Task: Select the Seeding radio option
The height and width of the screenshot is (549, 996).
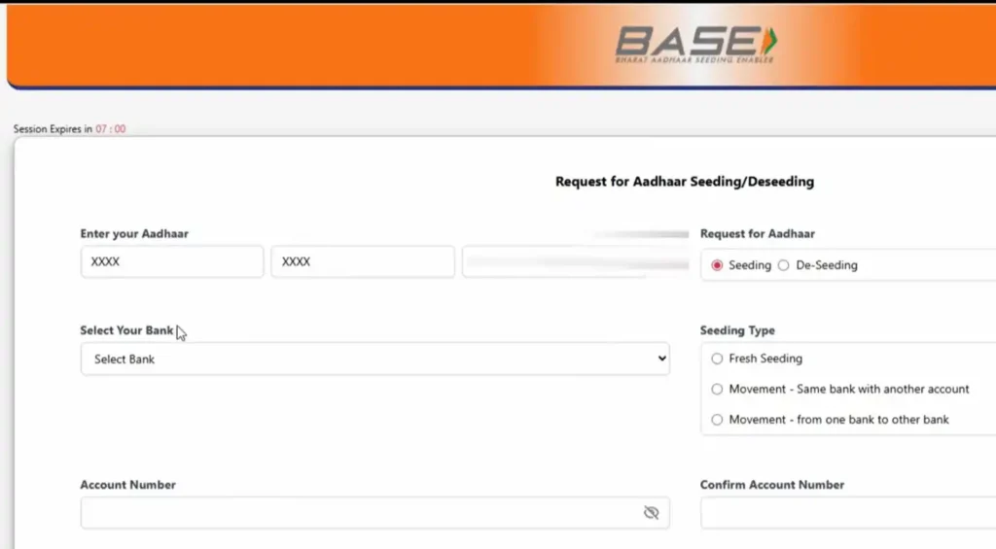Action: point(717,265)
